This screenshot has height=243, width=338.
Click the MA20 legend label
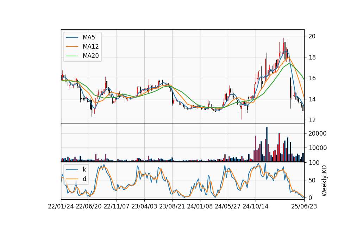coord(90,56)
